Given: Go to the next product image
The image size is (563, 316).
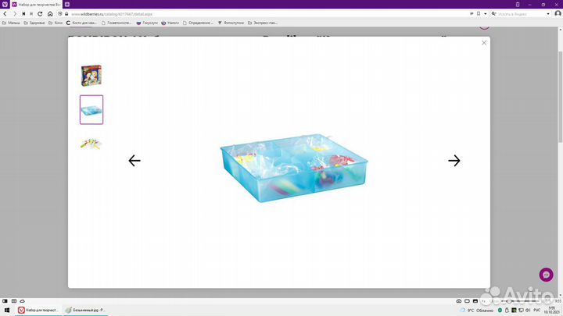Looking at the screenshot, I should 454,161.
